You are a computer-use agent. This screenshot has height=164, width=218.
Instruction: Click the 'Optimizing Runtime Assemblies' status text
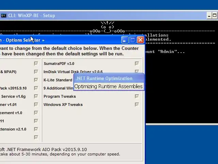tap(108, 86)
